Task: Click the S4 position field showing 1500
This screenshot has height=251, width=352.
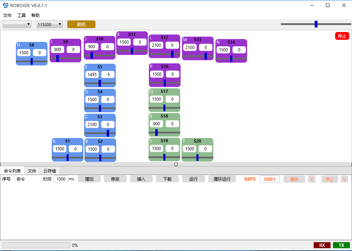Action: click(92, 100)
